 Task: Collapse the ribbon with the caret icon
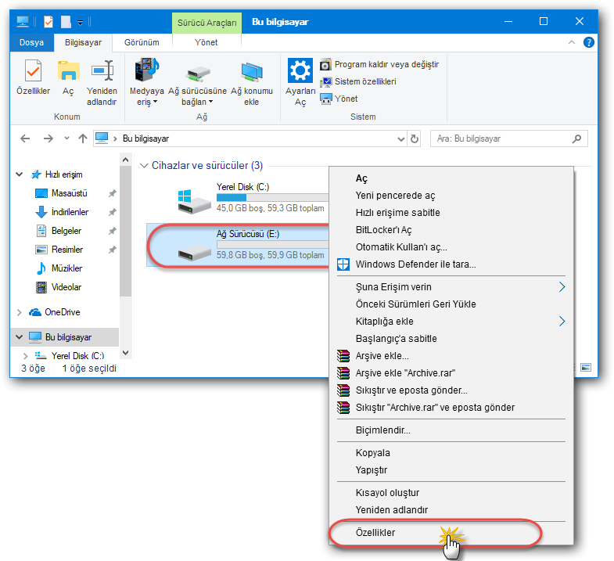(x=572, y=42)
